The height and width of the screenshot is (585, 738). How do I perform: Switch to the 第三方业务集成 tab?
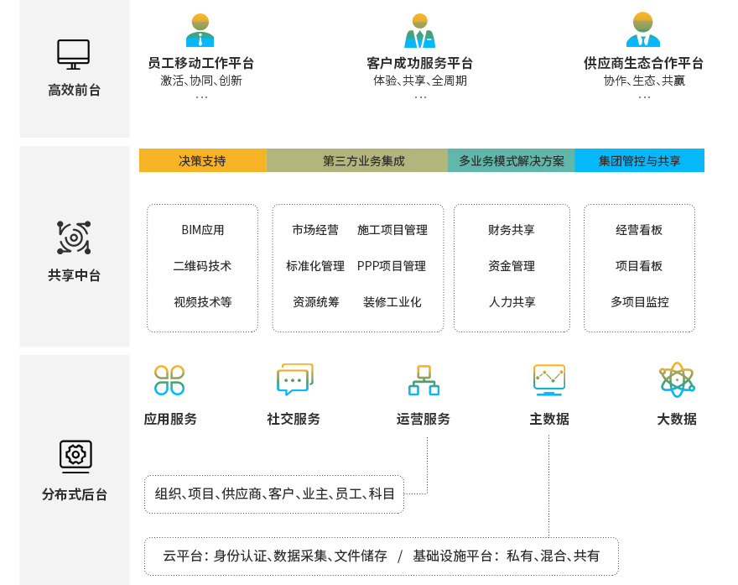(x=356, y=160)
